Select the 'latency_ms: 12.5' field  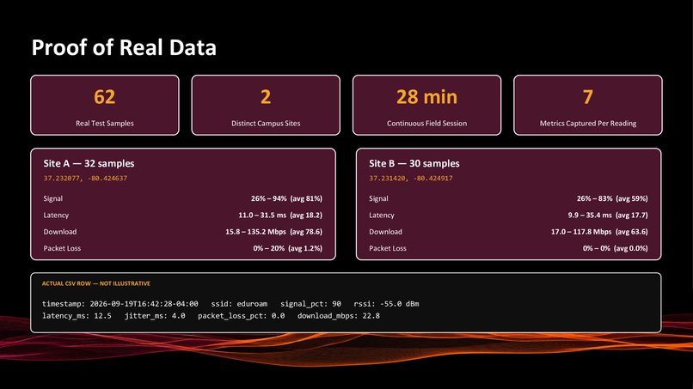point(77,316)
